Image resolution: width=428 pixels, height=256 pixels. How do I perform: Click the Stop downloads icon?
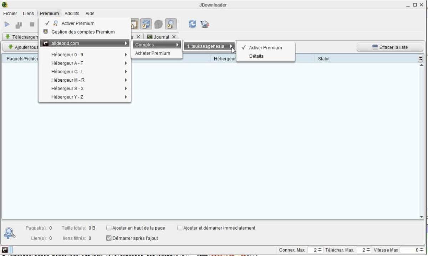point(31,24)
